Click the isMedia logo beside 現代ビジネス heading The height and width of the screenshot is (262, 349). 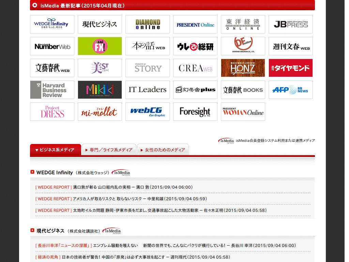click(x=111, y=231)
